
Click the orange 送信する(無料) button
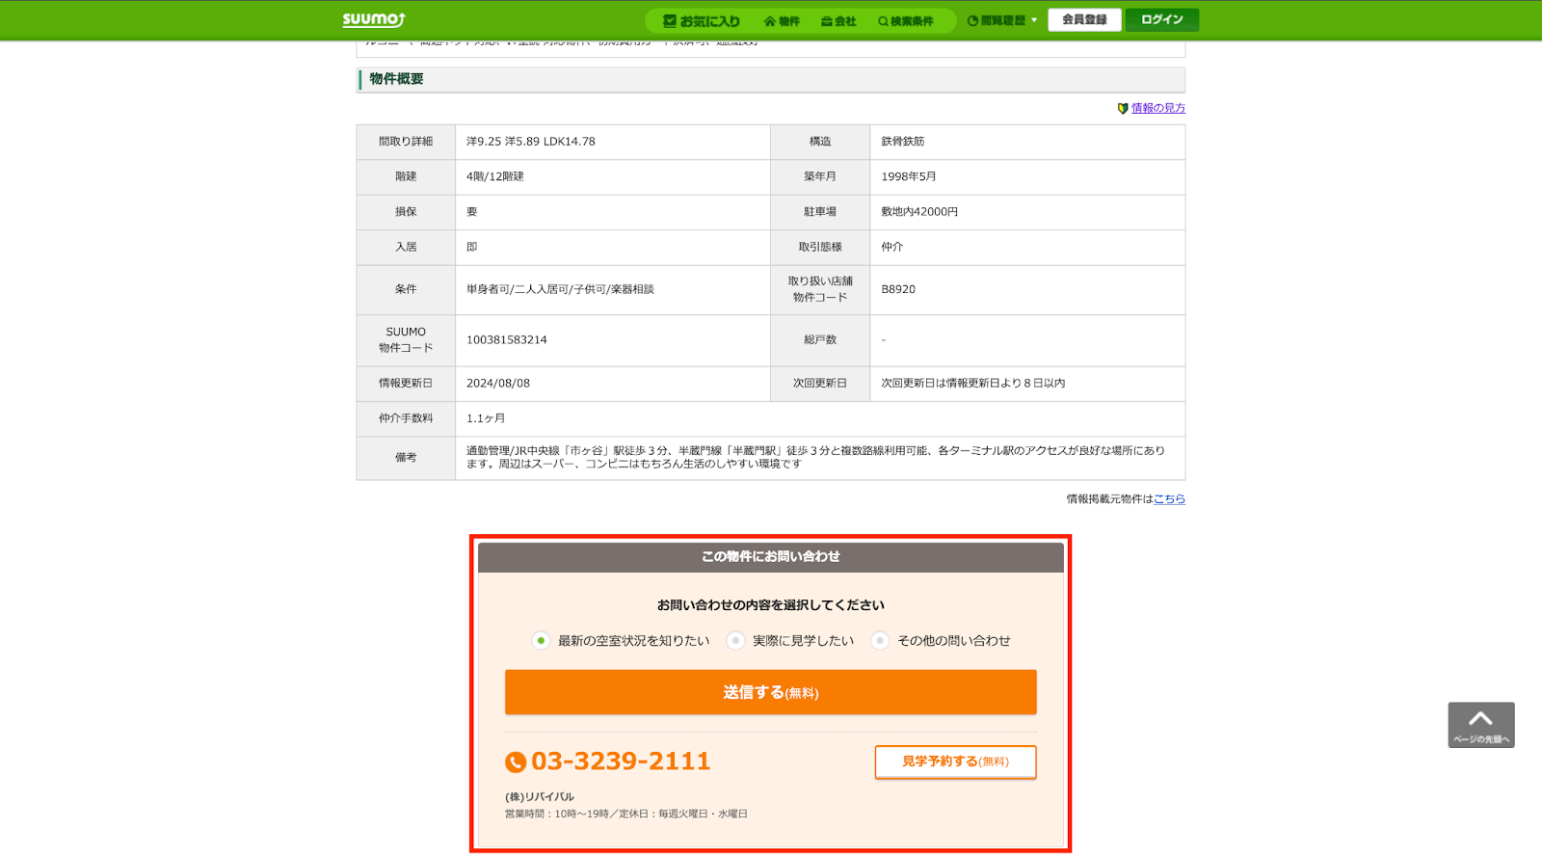point(771,692)
